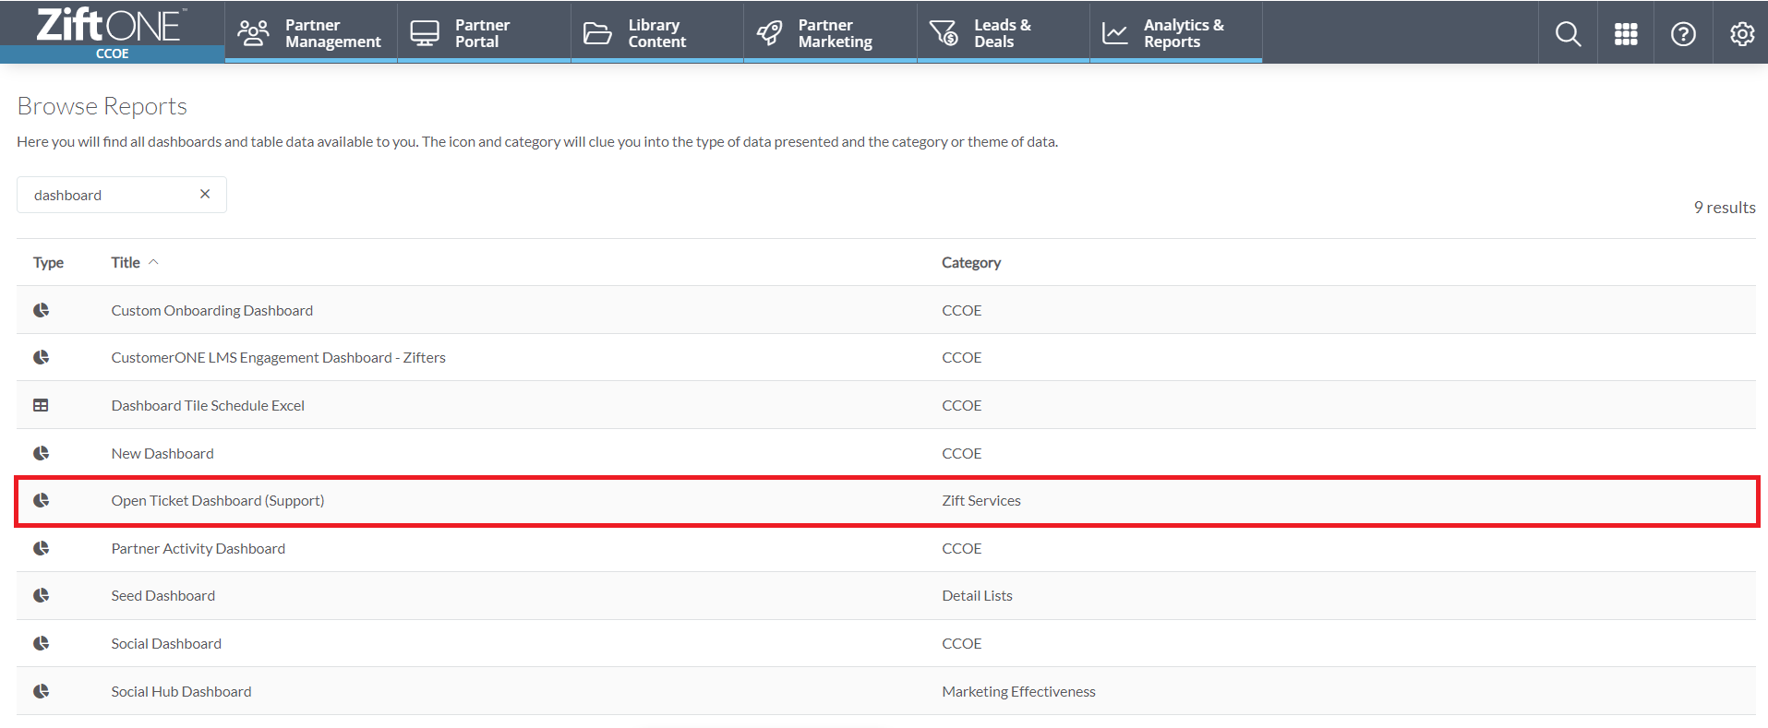Click pie icon for Seed Dashboard

tap(41, 595)
